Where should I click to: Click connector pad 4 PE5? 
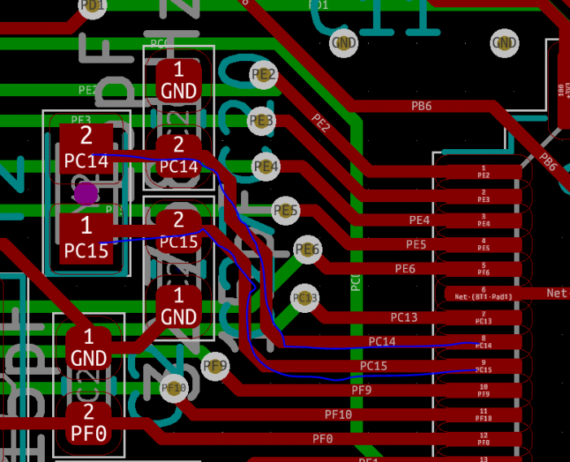(x=484, y=244)
